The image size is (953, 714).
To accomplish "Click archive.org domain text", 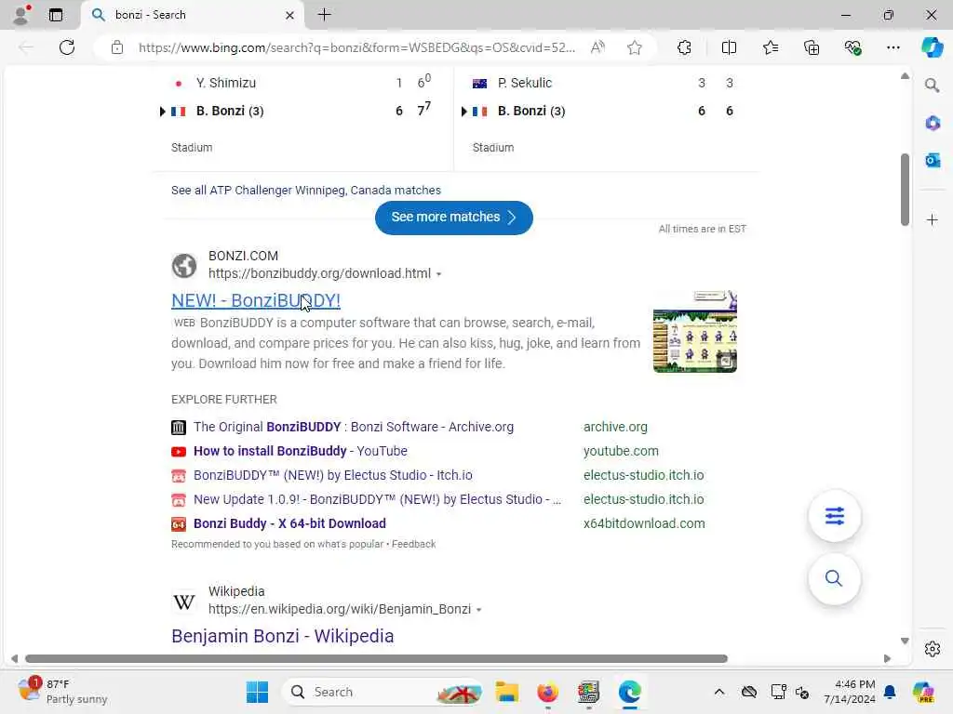I will pyautogui.click(x=615, y=427).
